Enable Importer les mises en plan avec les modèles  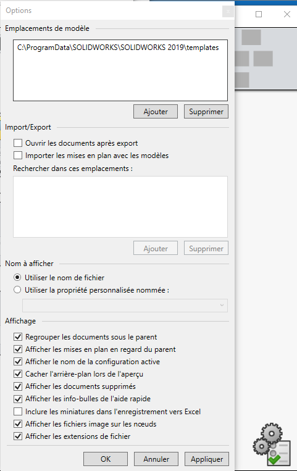18,156
